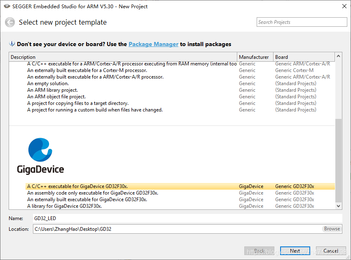Screen dimensions: 351x260
Task: Select 'An externally built executable for a ARM/Cortex-A/R processor.'
Action: tap(180, 77)
